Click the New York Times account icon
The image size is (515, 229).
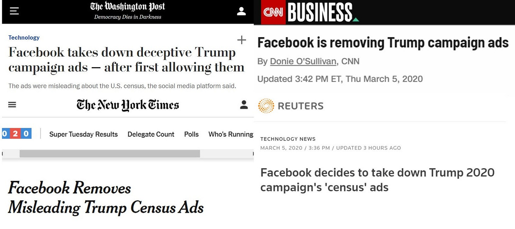[x=244, y=105]
